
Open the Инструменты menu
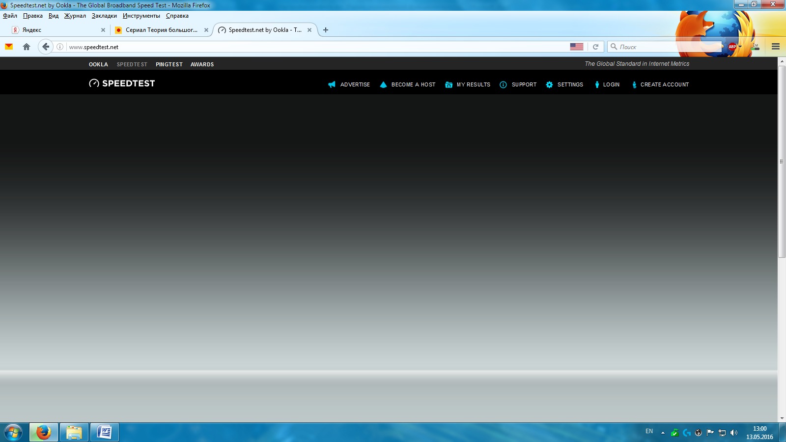click(x=141, y=16)
